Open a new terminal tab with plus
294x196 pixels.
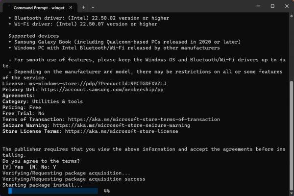(83, 8)
